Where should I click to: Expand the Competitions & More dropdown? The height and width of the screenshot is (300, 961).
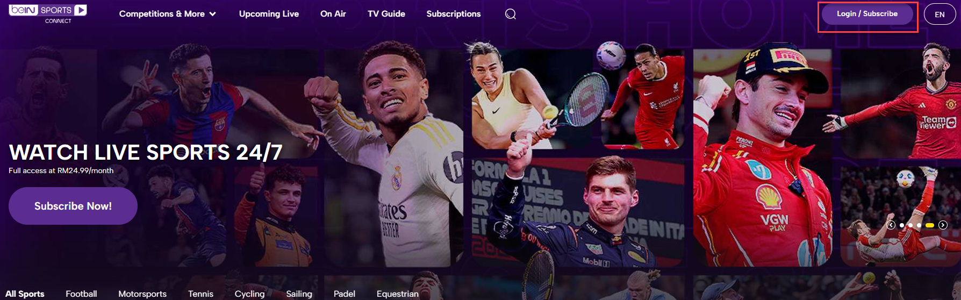(167, 14)
